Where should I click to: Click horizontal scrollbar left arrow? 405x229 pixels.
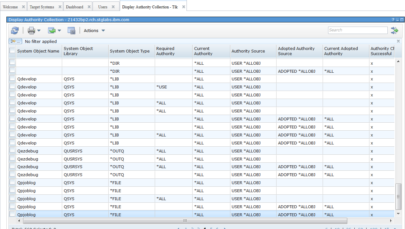coord(20,221)
